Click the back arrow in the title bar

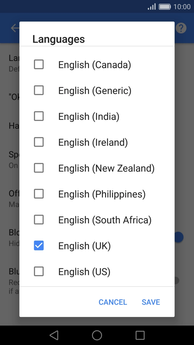(14, 28)
